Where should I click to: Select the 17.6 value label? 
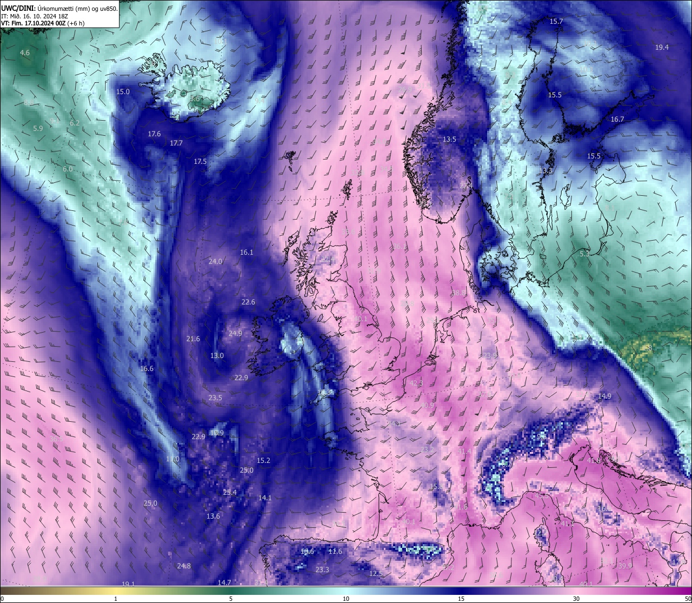(x=154, y=134)
